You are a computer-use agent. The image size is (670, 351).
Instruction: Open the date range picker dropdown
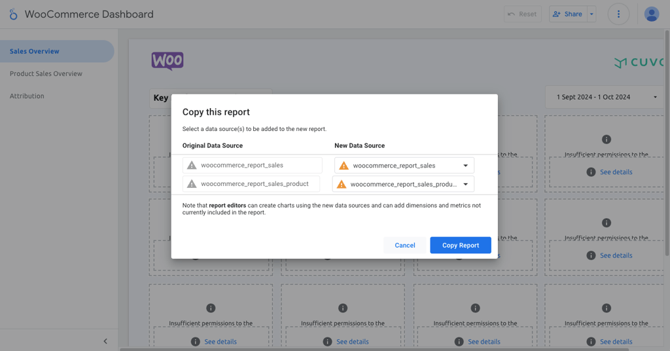[607, 97]
